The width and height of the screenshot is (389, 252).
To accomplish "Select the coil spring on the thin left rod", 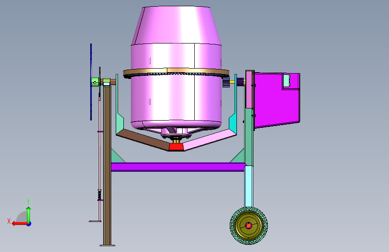I will pos(100,195).
